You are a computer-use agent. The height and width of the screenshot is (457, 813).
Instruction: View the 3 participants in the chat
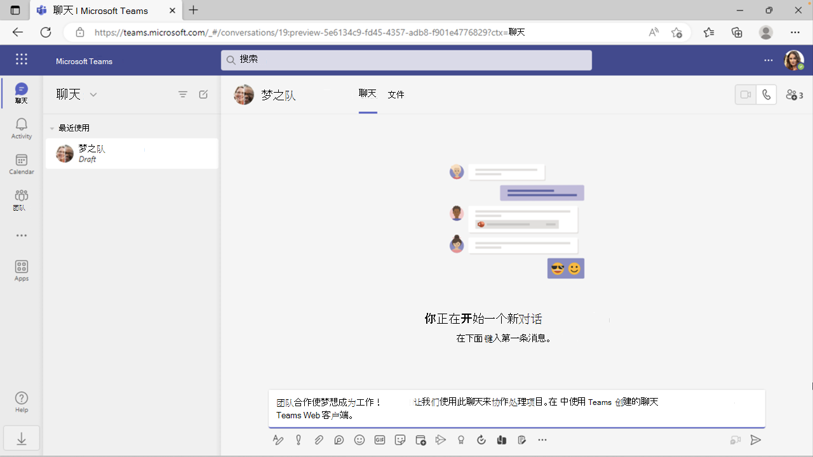point(795,95)
